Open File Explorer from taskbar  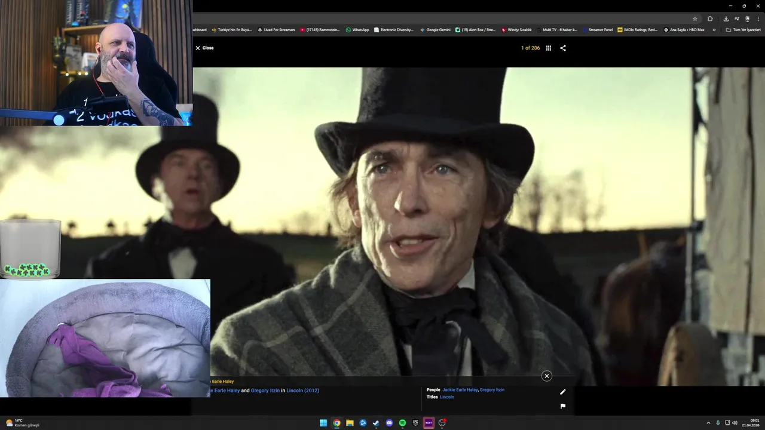click(x=350, y=423)
